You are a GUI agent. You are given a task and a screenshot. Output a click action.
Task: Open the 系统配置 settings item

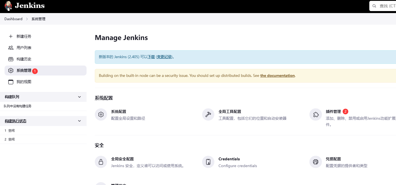[x=119, y=112]
